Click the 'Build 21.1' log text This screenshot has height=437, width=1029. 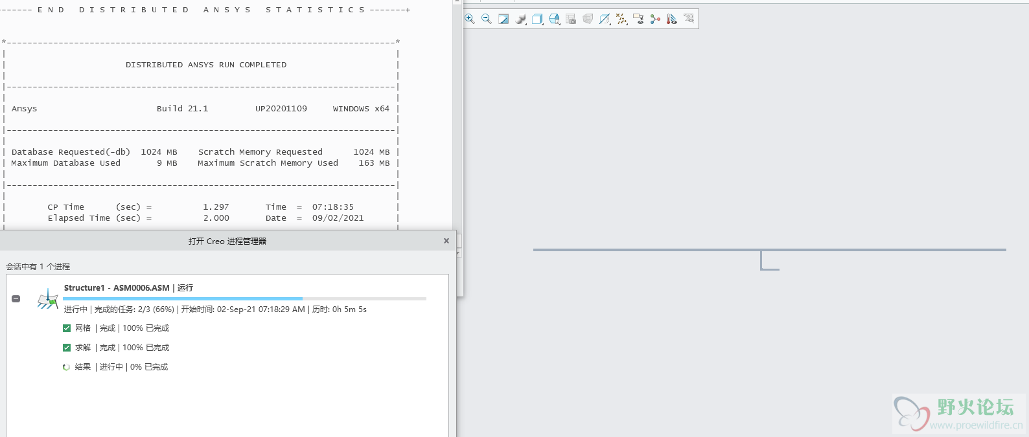(x=183, y=109)
